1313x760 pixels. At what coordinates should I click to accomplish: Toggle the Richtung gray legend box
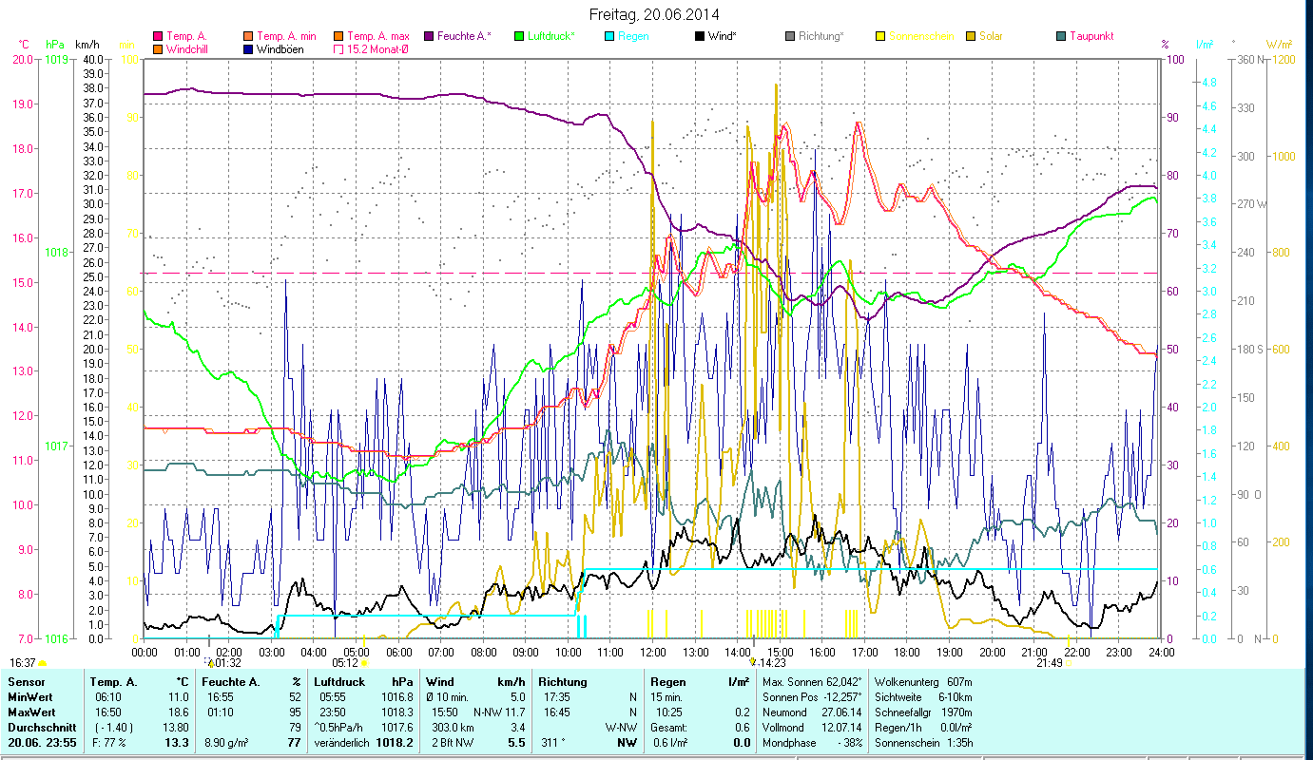790,36
